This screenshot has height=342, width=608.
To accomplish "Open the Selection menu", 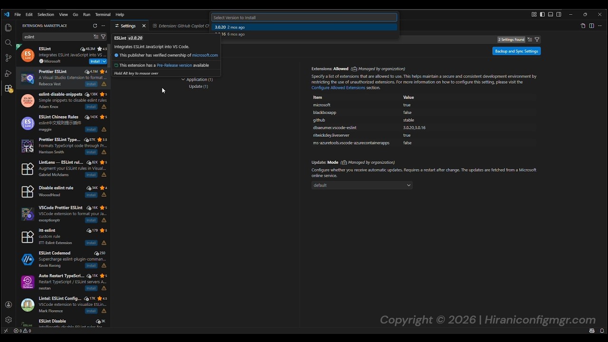I will [x=46, y=14].
